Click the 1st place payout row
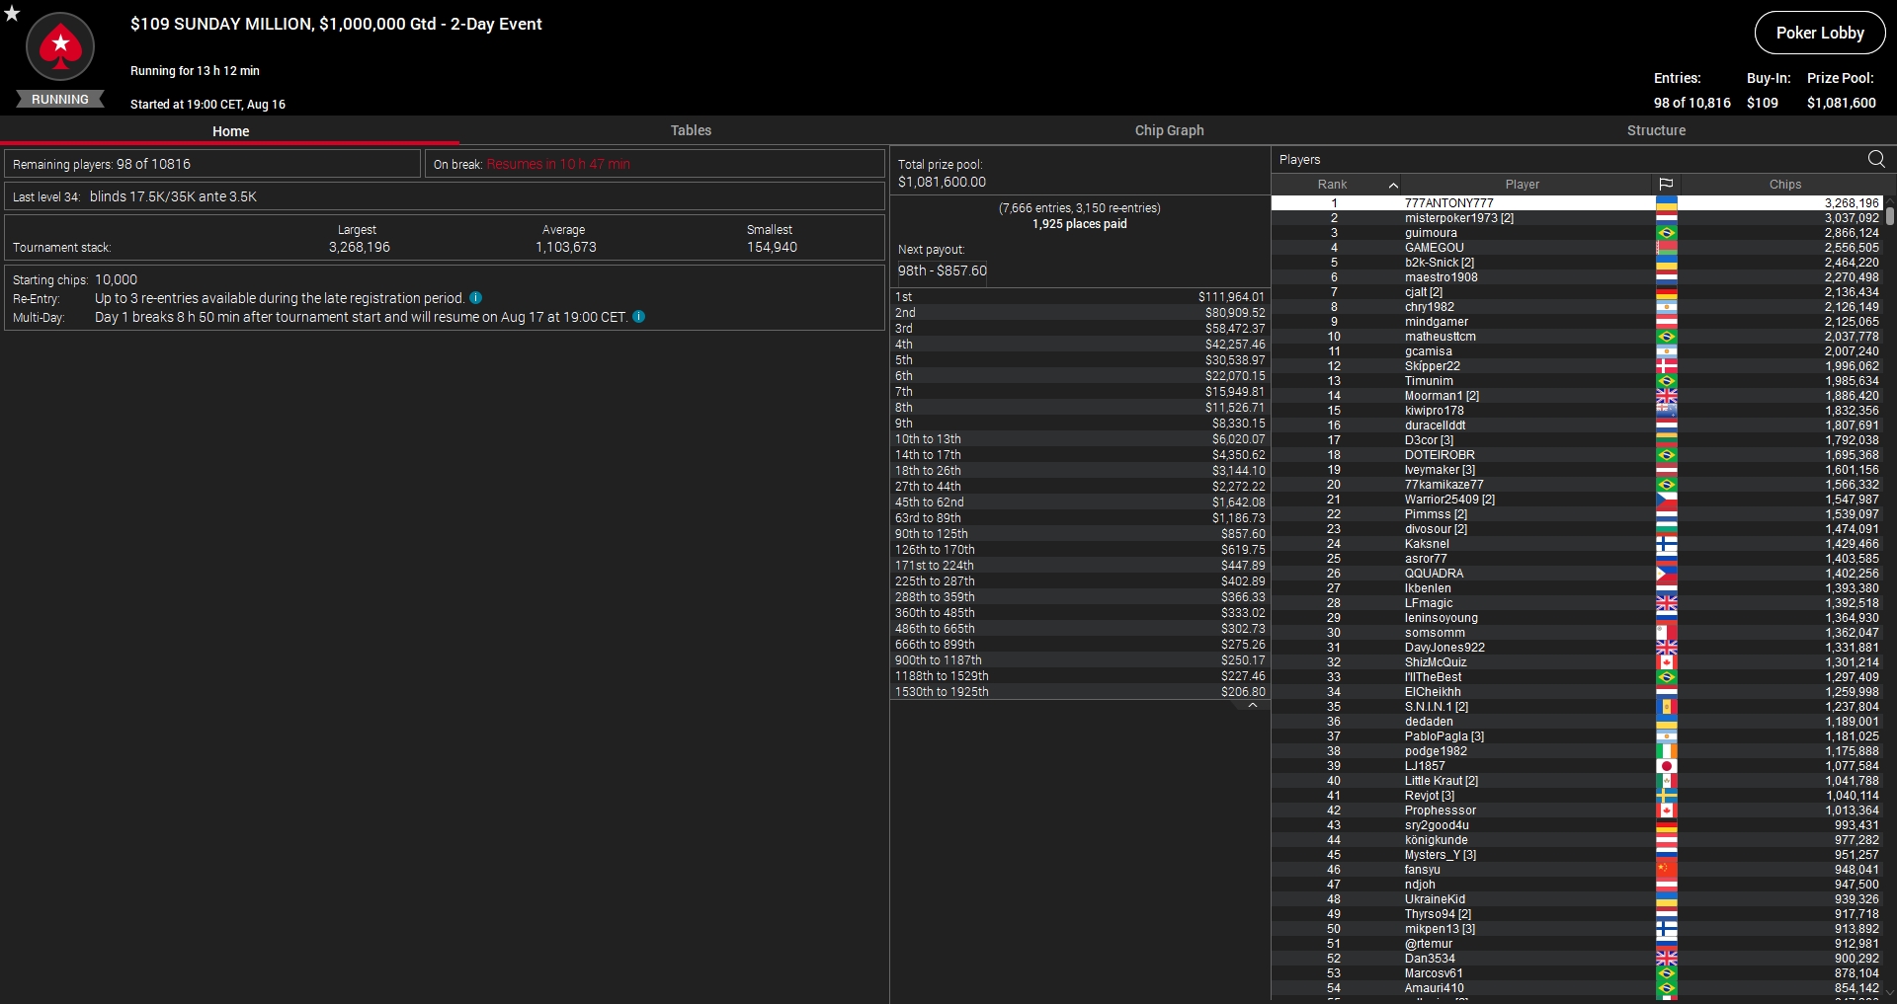This screenshot has height=1004, width=1897. click(1079, 297)
